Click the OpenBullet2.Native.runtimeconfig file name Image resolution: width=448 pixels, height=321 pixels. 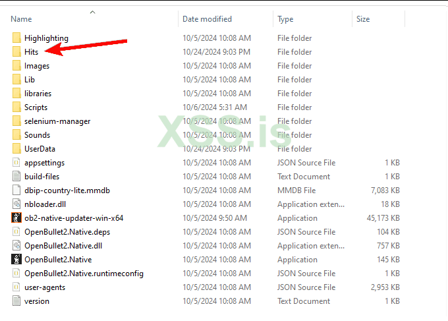[x=84, y=273]
